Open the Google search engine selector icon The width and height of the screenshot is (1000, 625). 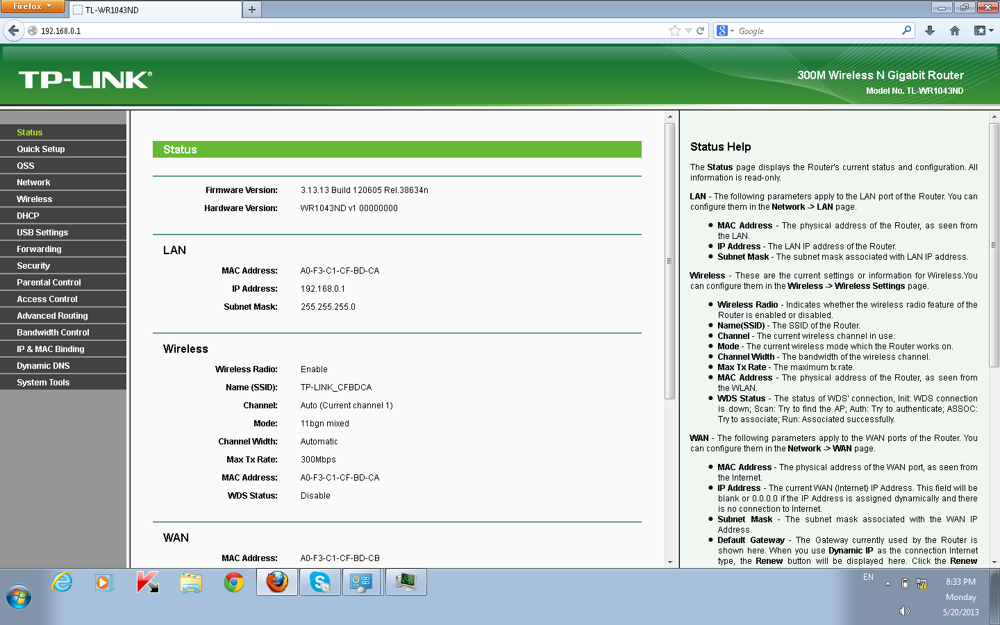click(x=725, y=31)
